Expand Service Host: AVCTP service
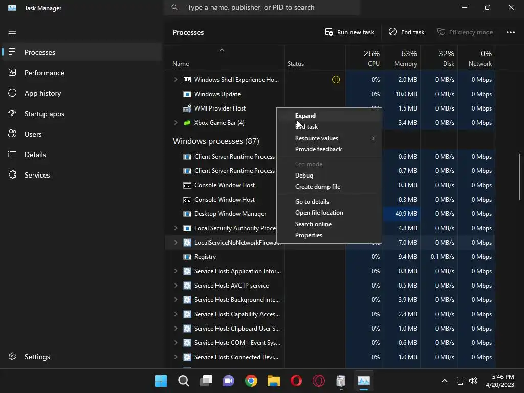Viewport: 524px width, 393px height. tap(176, 286)
